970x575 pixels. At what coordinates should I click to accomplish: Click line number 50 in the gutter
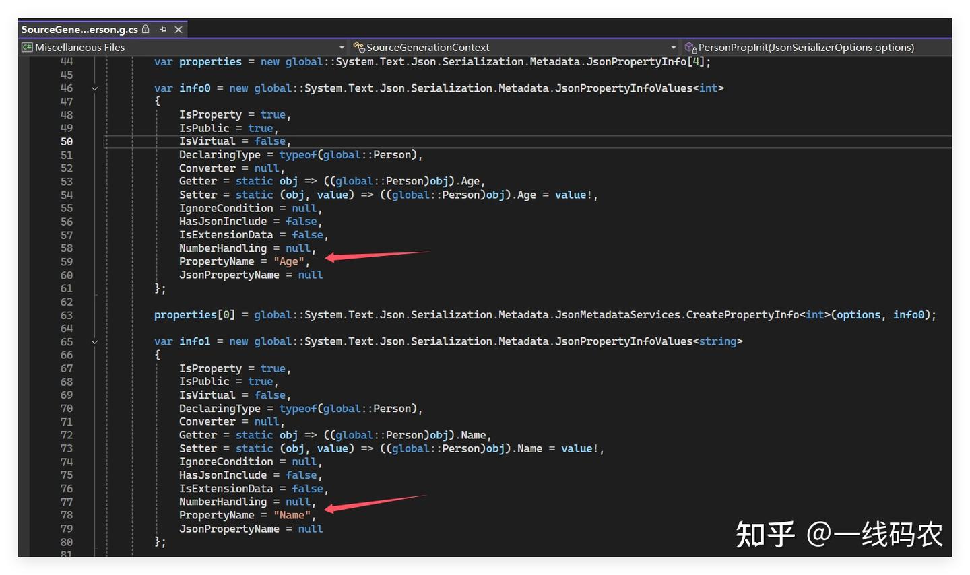[67, 141]
